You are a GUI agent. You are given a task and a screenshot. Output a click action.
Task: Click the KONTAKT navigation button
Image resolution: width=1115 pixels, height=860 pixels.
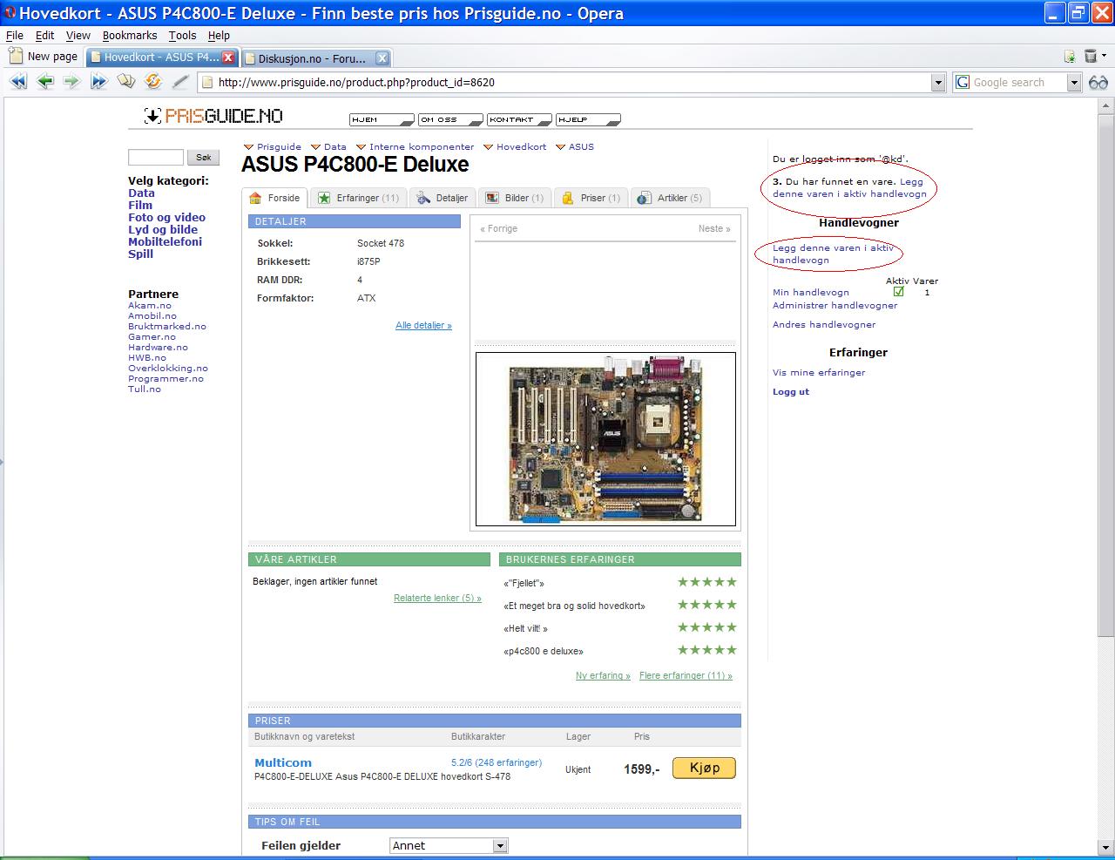click(519, 119)
